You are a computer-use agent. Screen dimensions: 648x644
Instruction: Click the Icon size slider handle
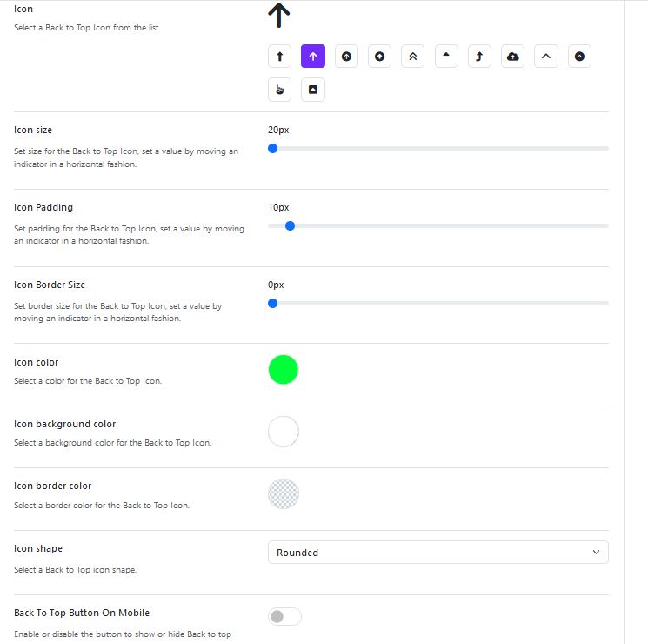coord(273,149)
